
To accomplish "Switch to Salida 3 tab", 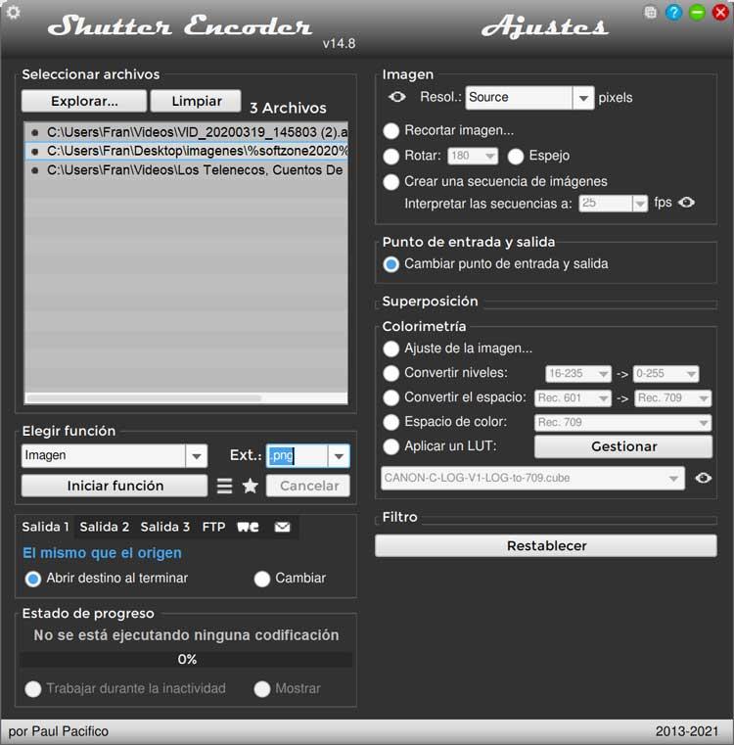I will coord(164,527).
